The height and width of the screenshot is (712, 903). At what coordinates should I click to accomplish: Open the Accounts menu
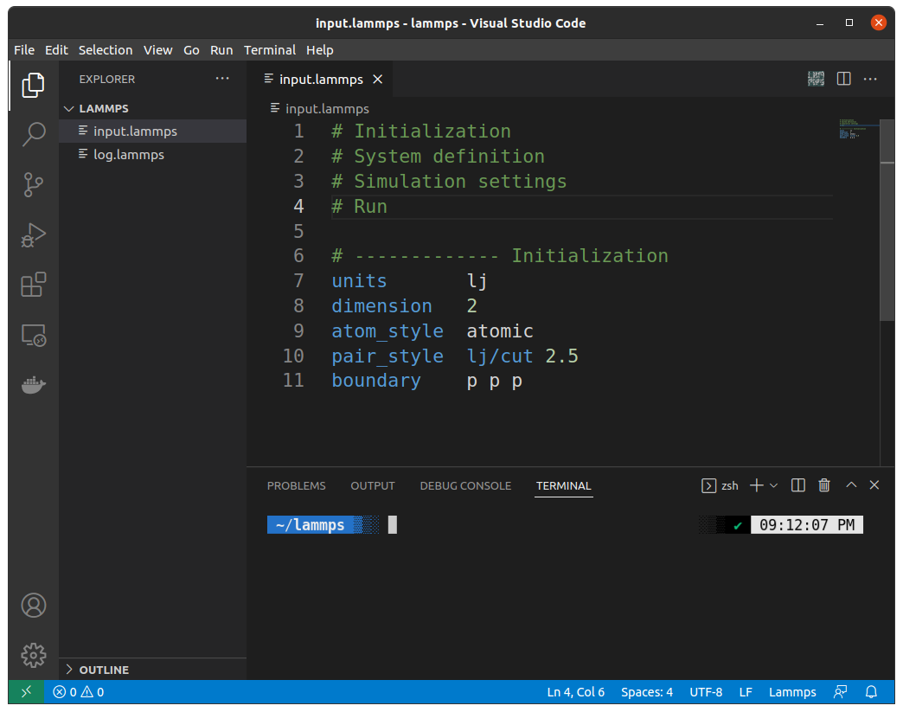tap(34, 606)
